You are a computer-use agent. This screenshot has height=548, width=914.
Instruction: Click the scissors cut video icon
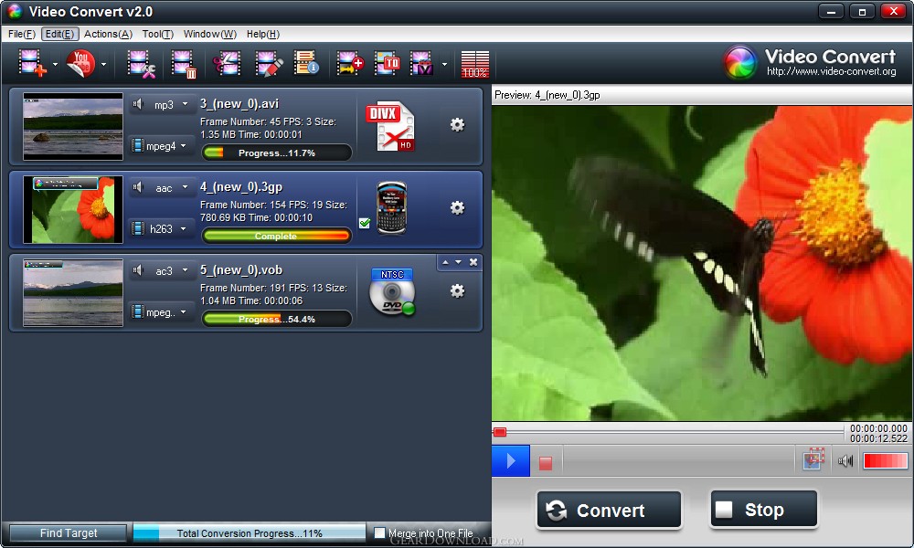pyautogui.click(x=227, y=63)
